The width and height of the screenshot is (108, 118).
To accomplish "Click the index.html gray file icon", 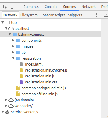I will 22,64.
